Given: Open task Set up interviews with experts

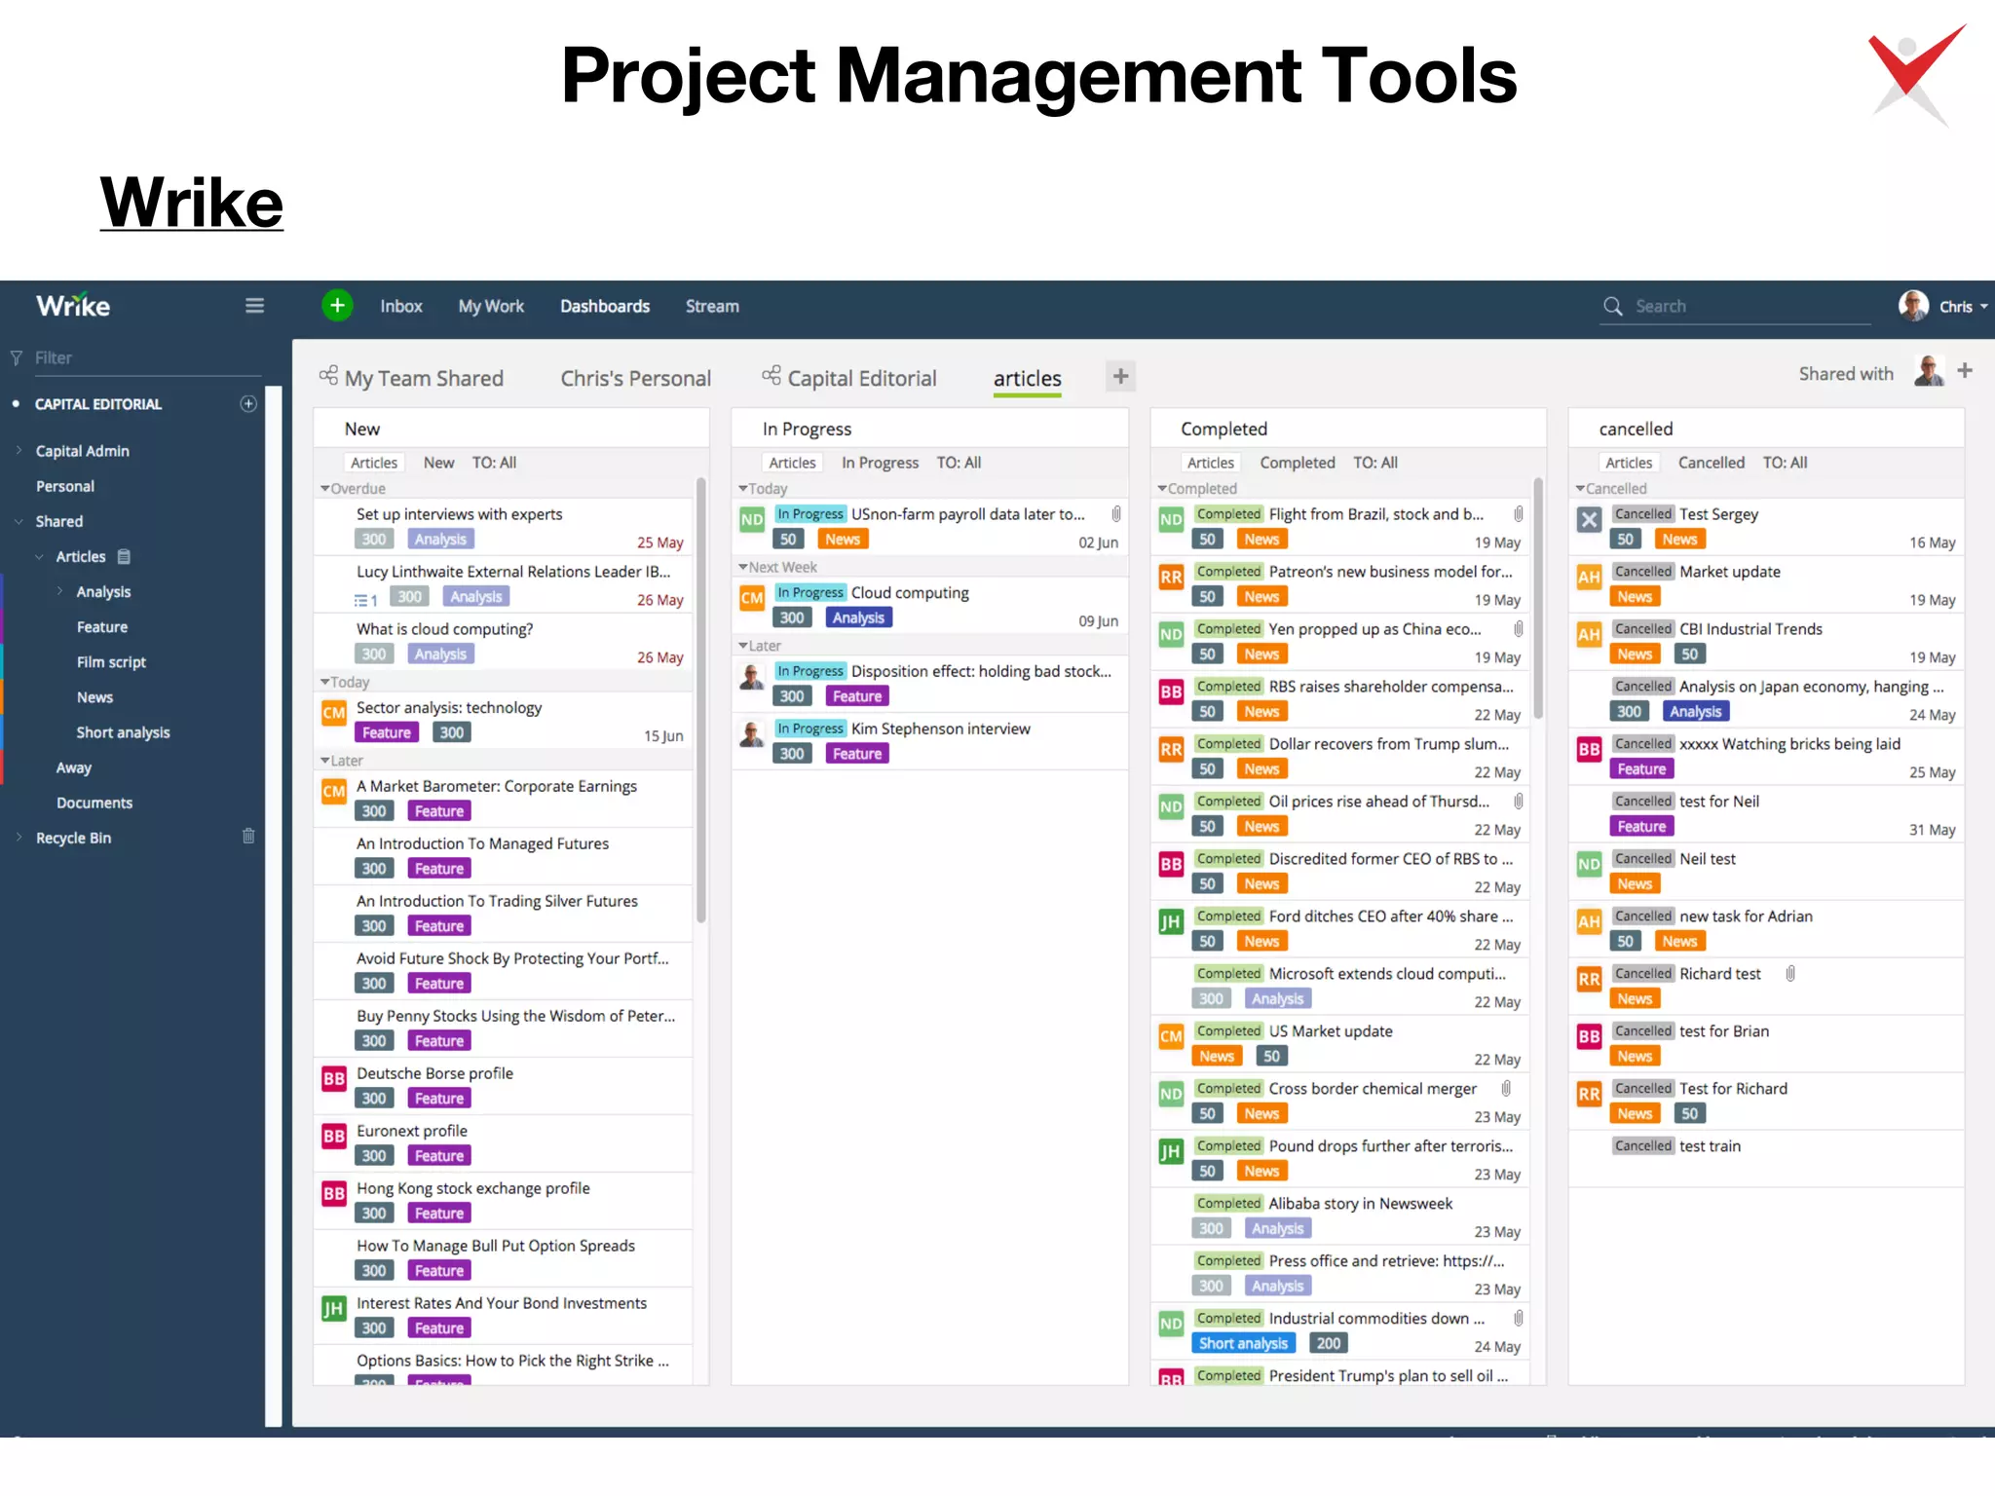Looking at the screenshot, I should [x=459, y=513].
